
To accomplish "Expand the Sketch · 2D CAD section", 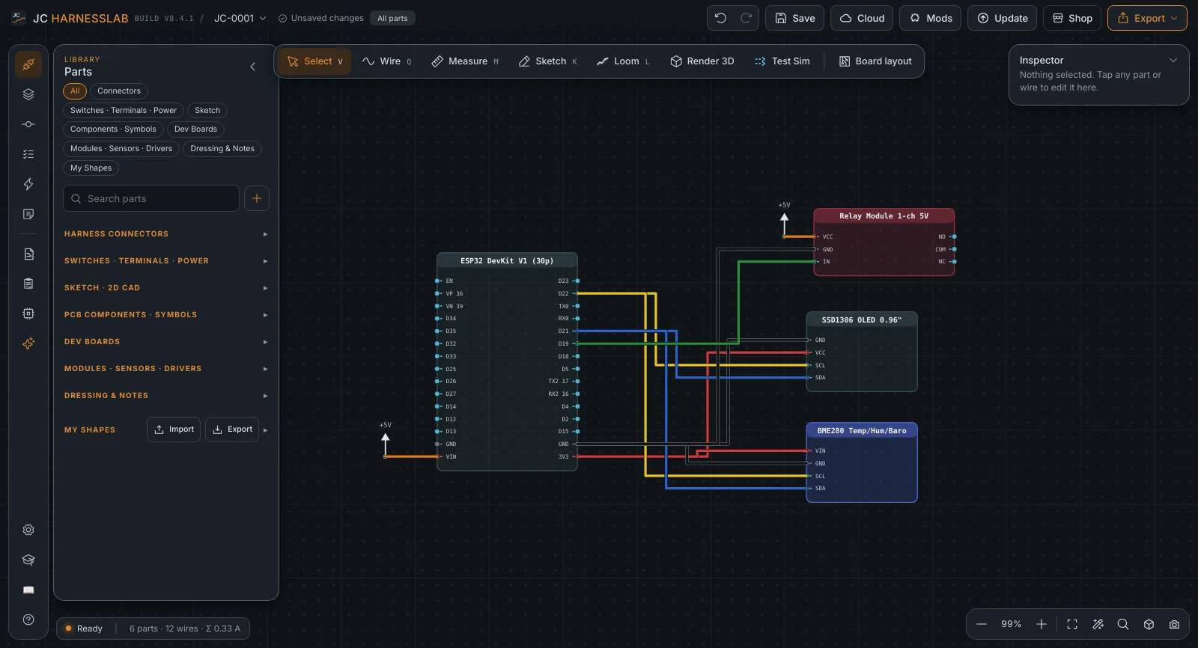I will [166, 288].
